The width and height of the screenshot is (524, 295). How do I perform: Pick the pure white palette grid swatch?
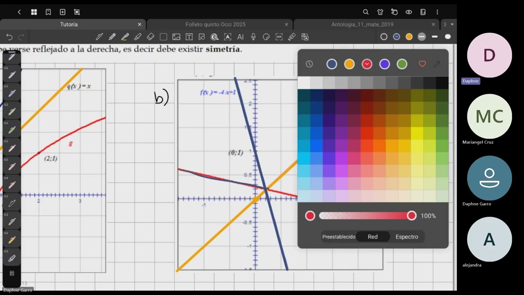(304, 83)
